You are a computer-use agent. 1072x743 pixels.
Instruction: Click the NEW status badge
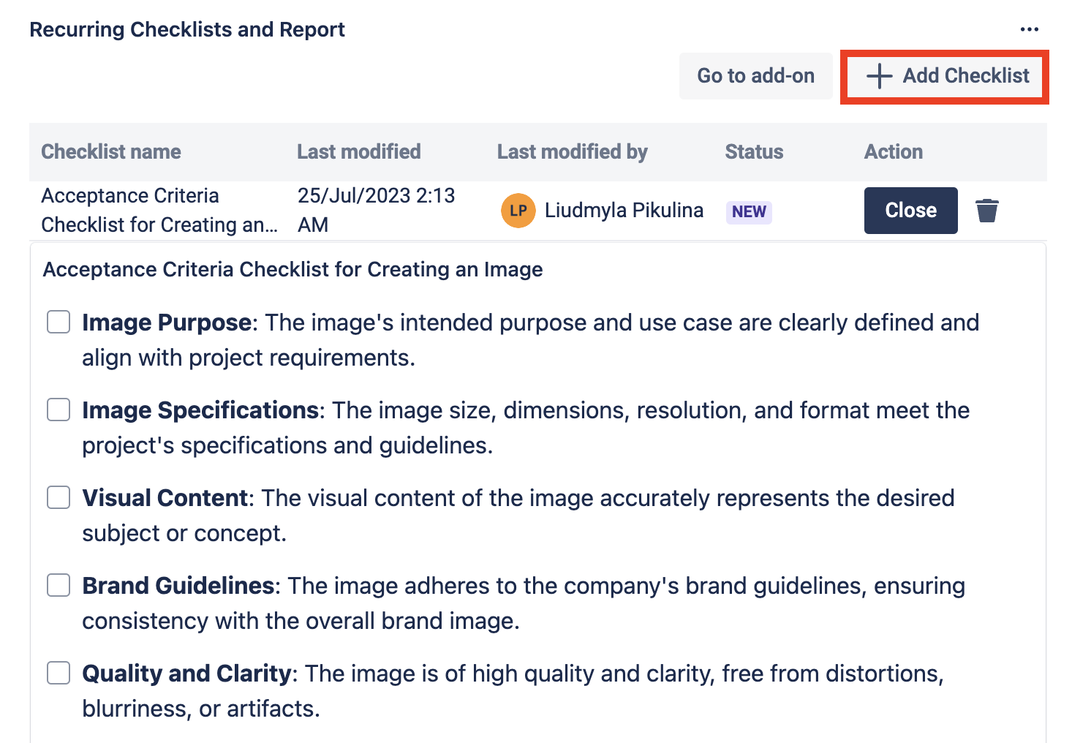[749, 212]
